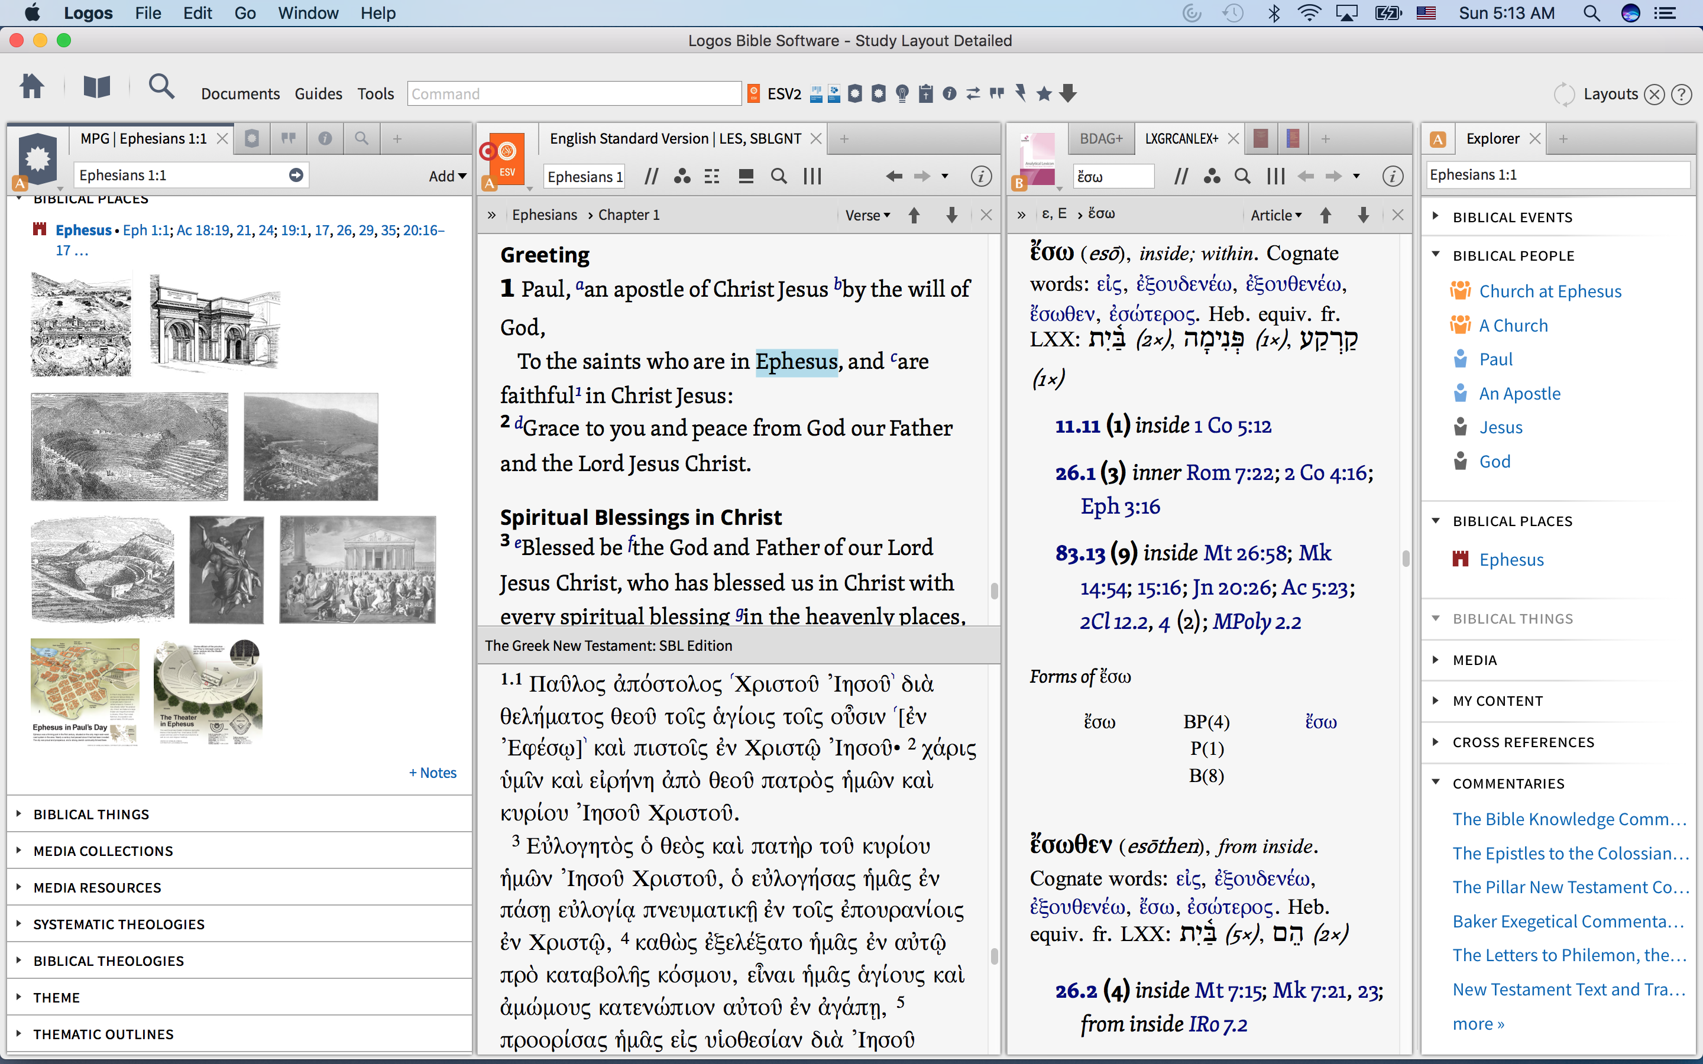Submit Ephesians 1:1 guide reference arrow
The image size is (1703, 1064).
[x=296, y=175]
